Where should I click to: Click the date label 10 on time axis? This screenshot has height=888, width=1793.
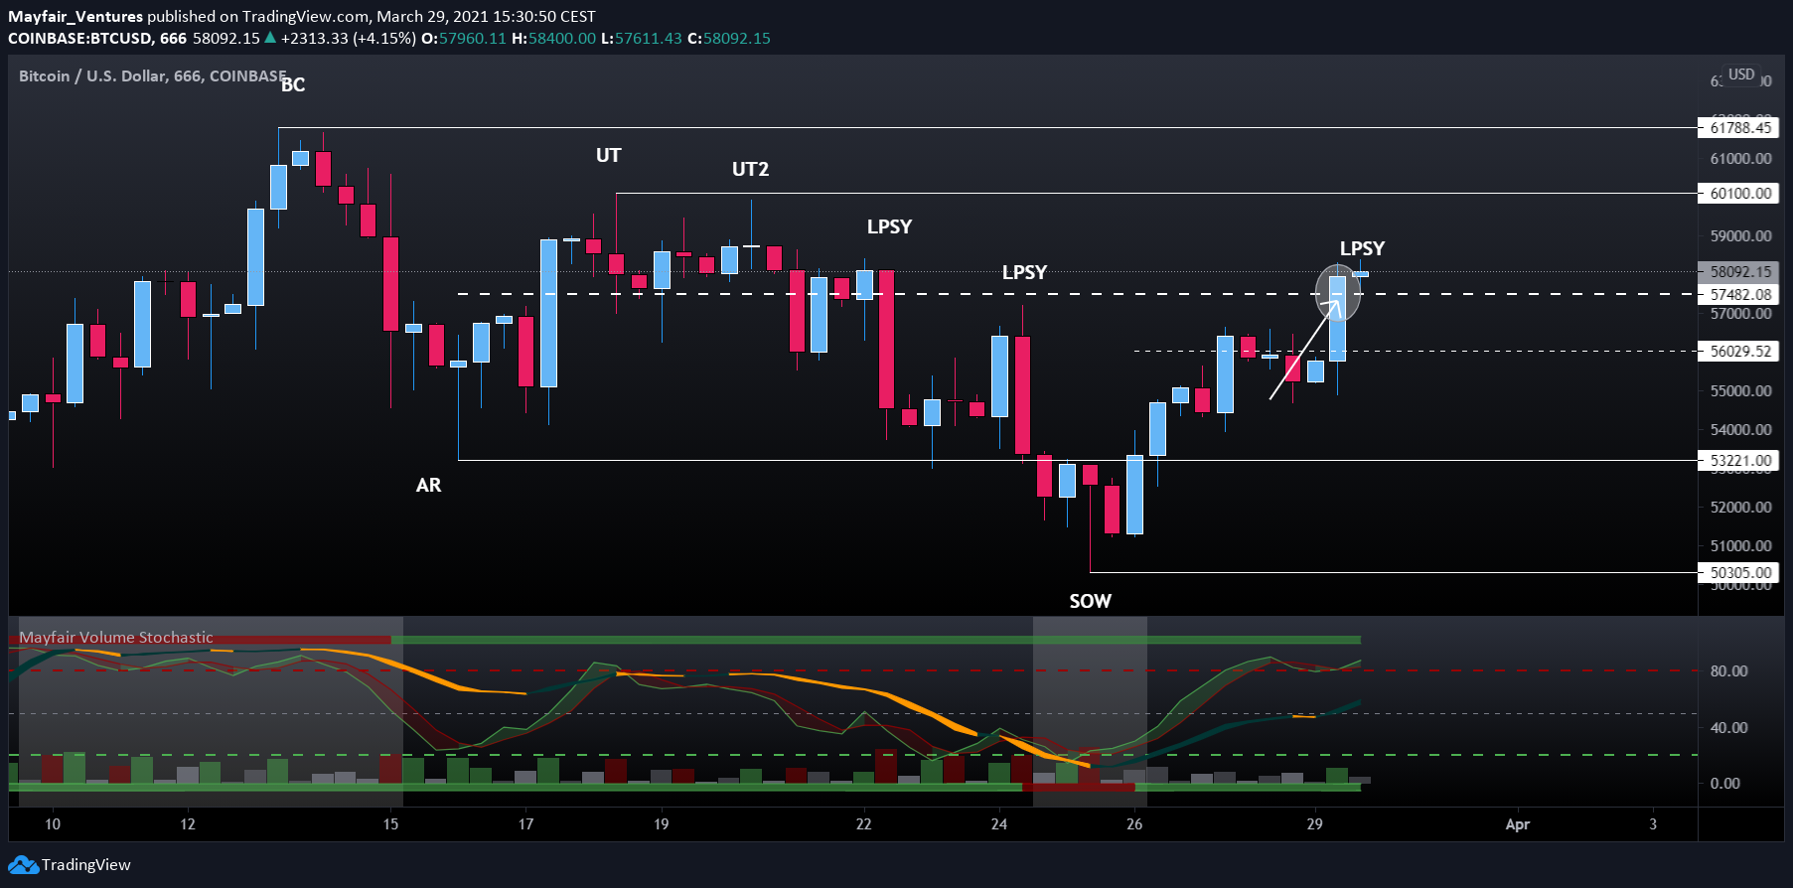tap(53, 823)
